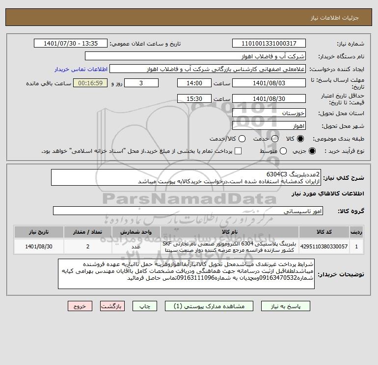Click the response deadline date 1401/08/03
The image size is (378, 365).
click(269, 83)
